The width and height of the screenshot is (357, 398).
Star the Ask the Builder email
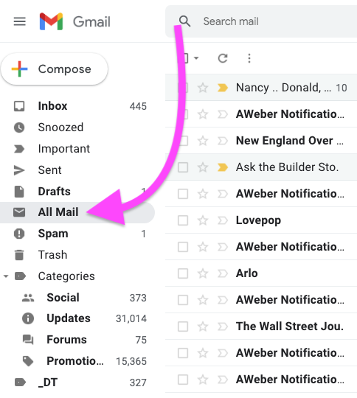point(203,167)
